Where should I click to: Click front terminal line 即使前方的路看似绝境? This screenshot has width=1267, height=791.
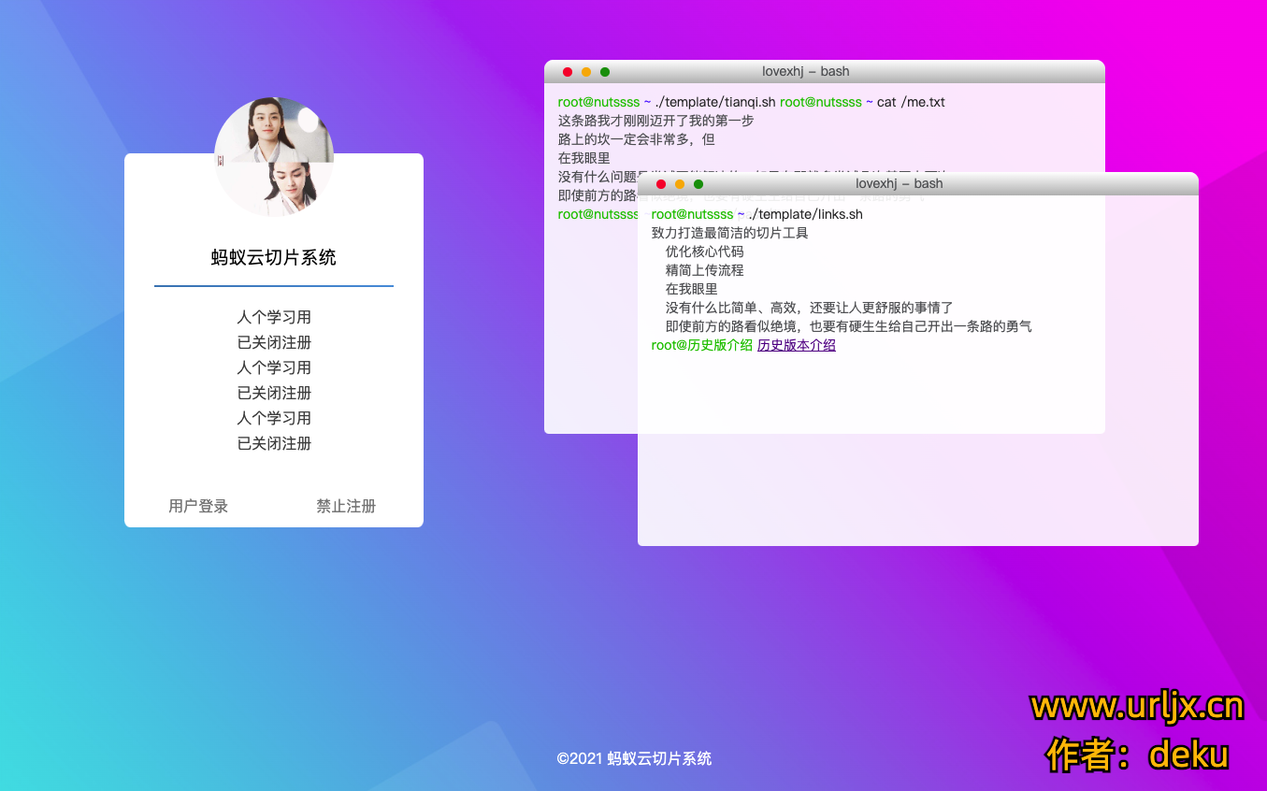(849, 326)
